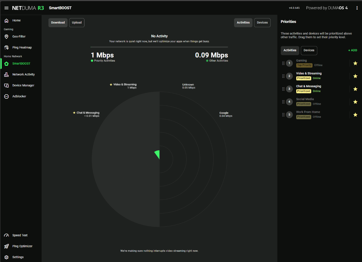Click the Geo-Filter pin icon
Screen dimensions: 362x262
6,37
